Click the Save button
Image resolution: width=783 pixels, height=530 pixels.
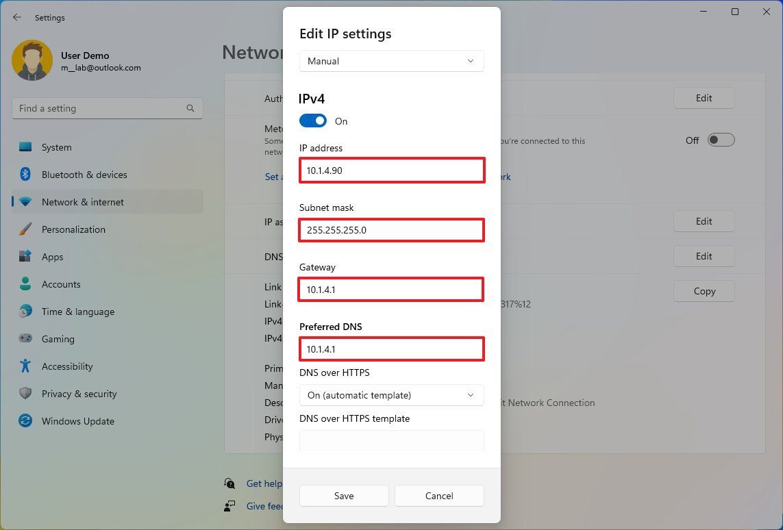344,496
